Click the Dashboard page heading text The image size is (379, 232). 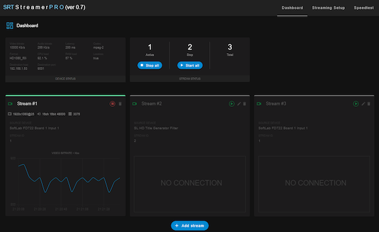(27, 26)
